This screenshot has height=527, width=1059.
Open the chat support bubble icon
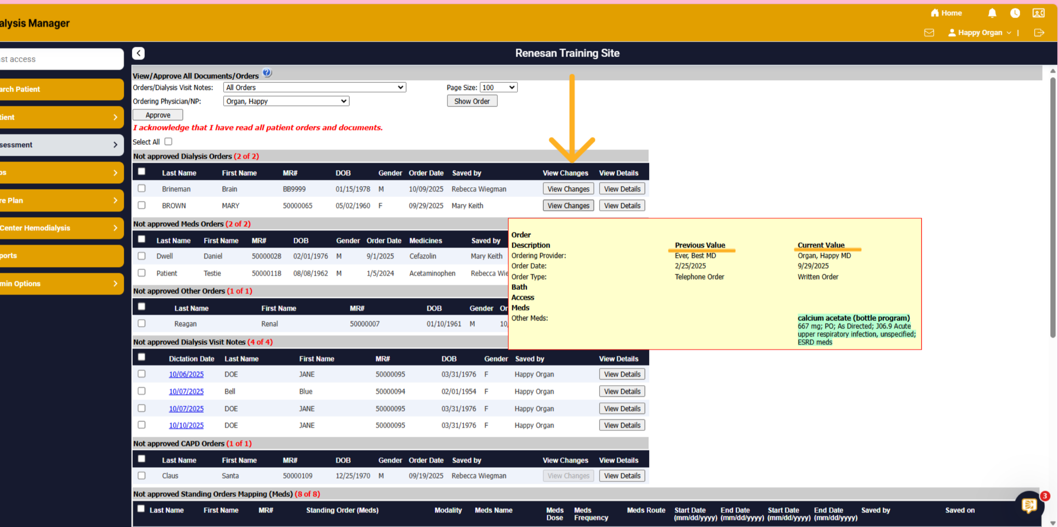point(1029,505)
